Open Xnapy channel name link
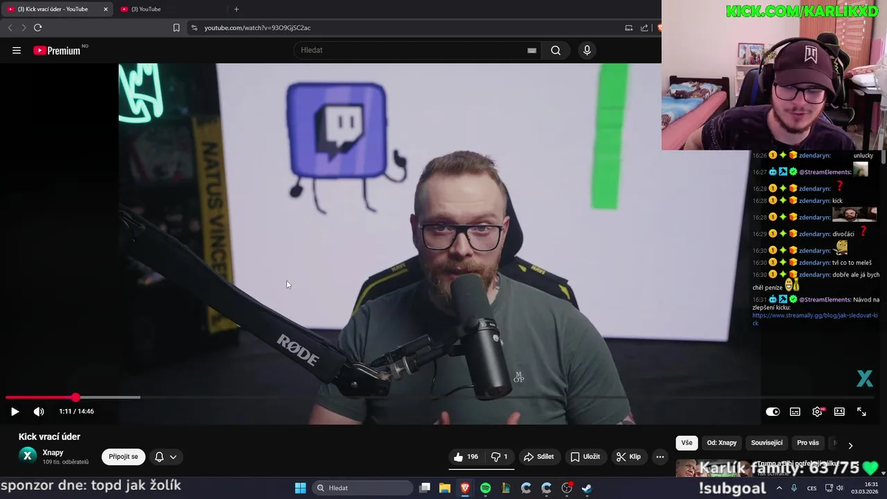Screen dimensions: 887x499 tap(53, 453)
